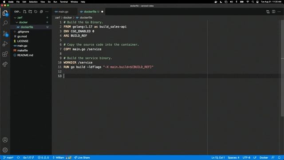Click docker in the breadcrumb path
Screen dimensions: 284x160
pos(67,18)
